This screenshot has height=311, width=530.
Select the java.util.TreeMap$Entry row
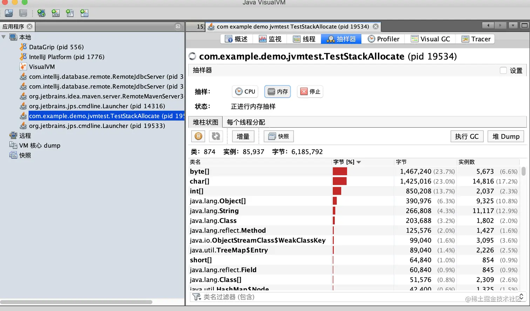[354, 250]
